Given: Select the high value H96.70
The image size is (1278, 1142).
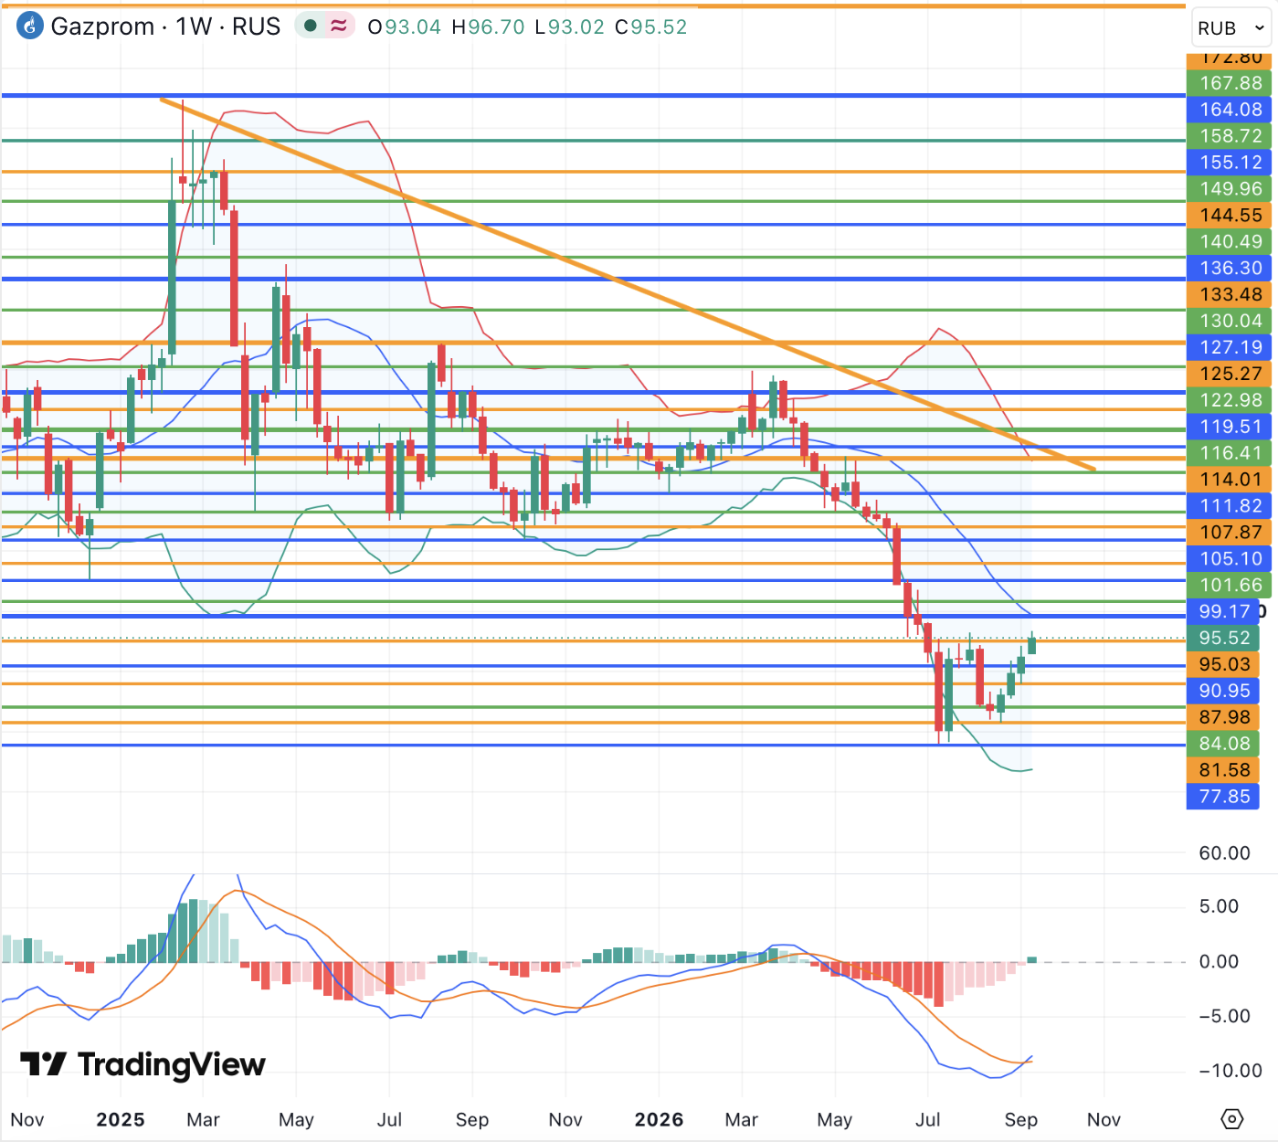Looking at the screenshot, I should pos(489,27).
